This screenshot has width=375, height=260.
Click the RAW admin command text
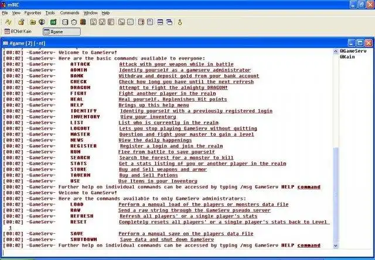pyautogui.click(x=76, y=210)
